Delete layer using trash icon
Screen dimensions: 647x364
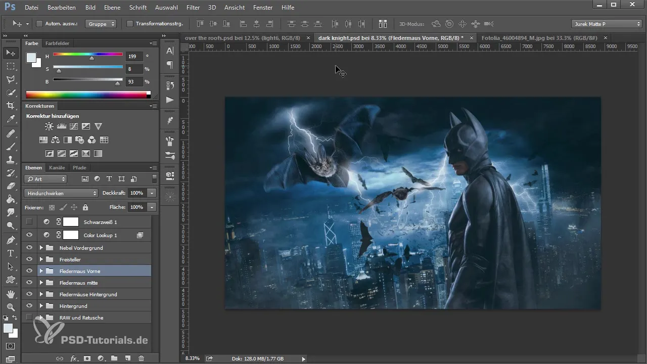(x=141, y=358)
